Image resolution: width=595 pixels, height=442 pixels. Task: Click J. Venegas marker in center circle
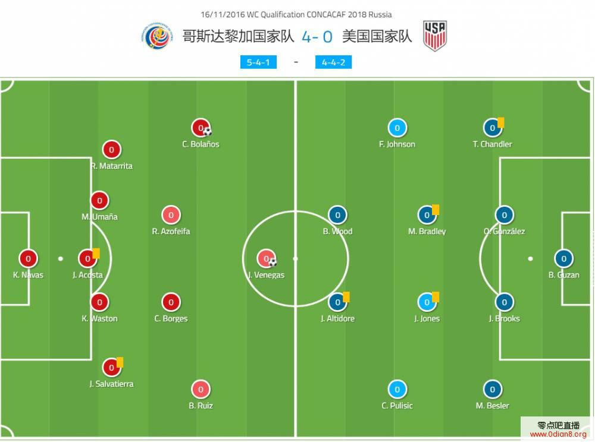[x=267, y=258]
